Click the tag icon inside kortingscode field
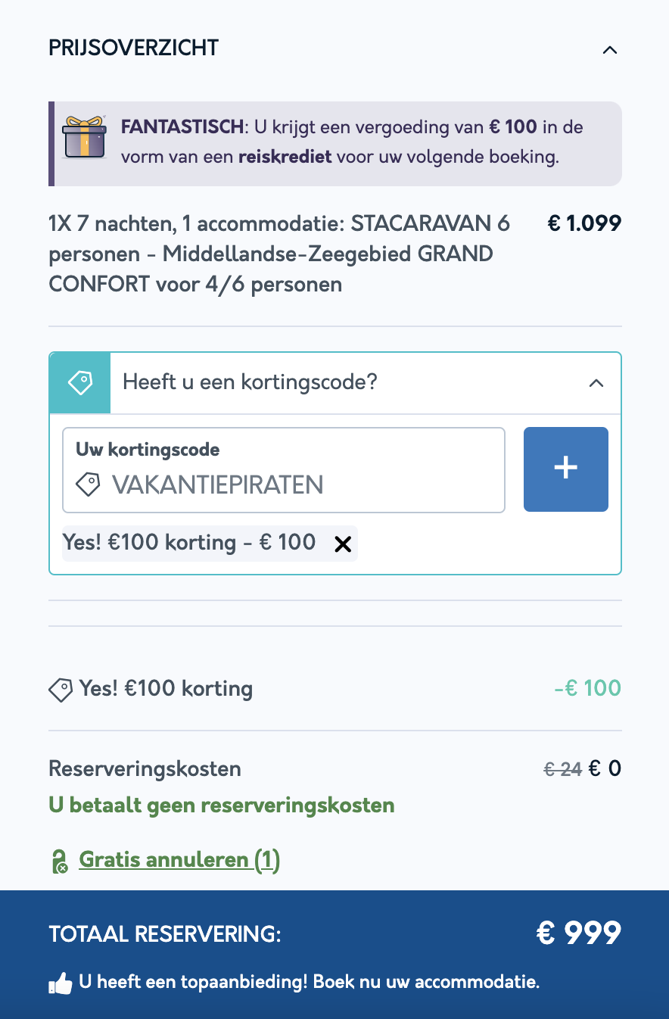 [x=89, y=485]
